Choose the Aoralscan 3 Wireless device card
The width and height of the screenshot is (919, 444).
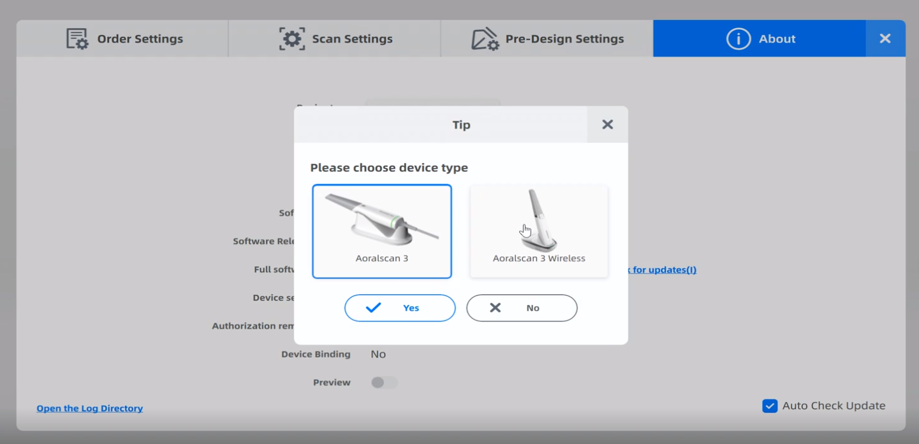point(539,231)
